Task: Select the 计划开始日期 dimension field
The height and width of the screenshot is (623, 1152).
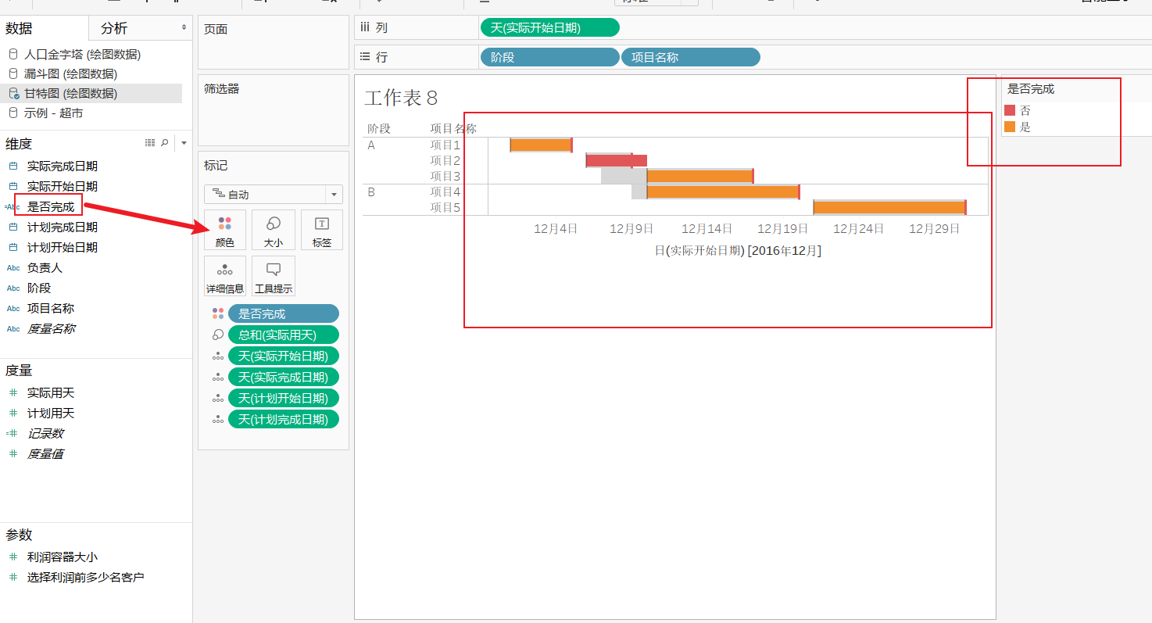Action: 63,247
